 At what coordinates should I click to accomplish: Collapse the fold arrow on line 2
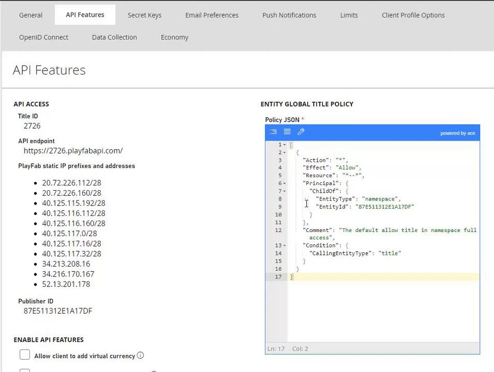pos(284,152)
